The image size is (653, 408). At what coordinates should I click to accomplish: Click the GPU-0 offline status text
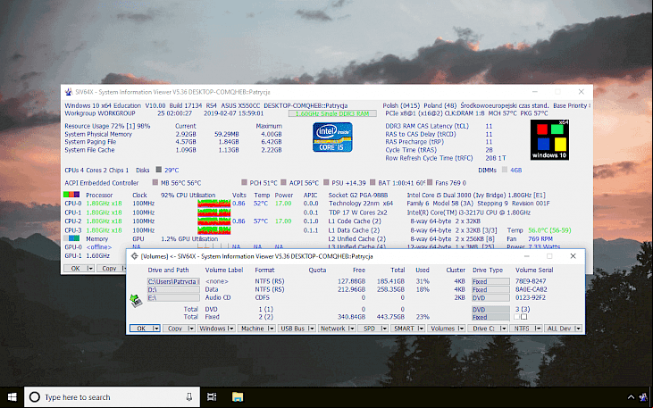[99, 247]
